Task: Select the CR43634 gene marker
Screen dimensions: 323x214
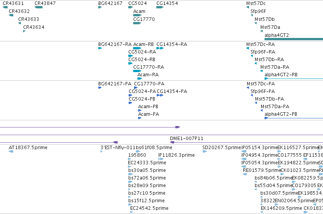Action: tap(24, 31)
